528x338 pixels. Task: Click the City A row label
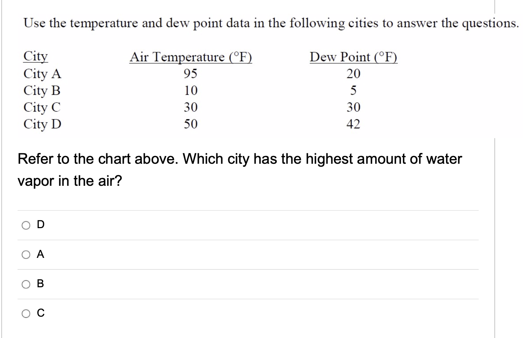point(42,74)
